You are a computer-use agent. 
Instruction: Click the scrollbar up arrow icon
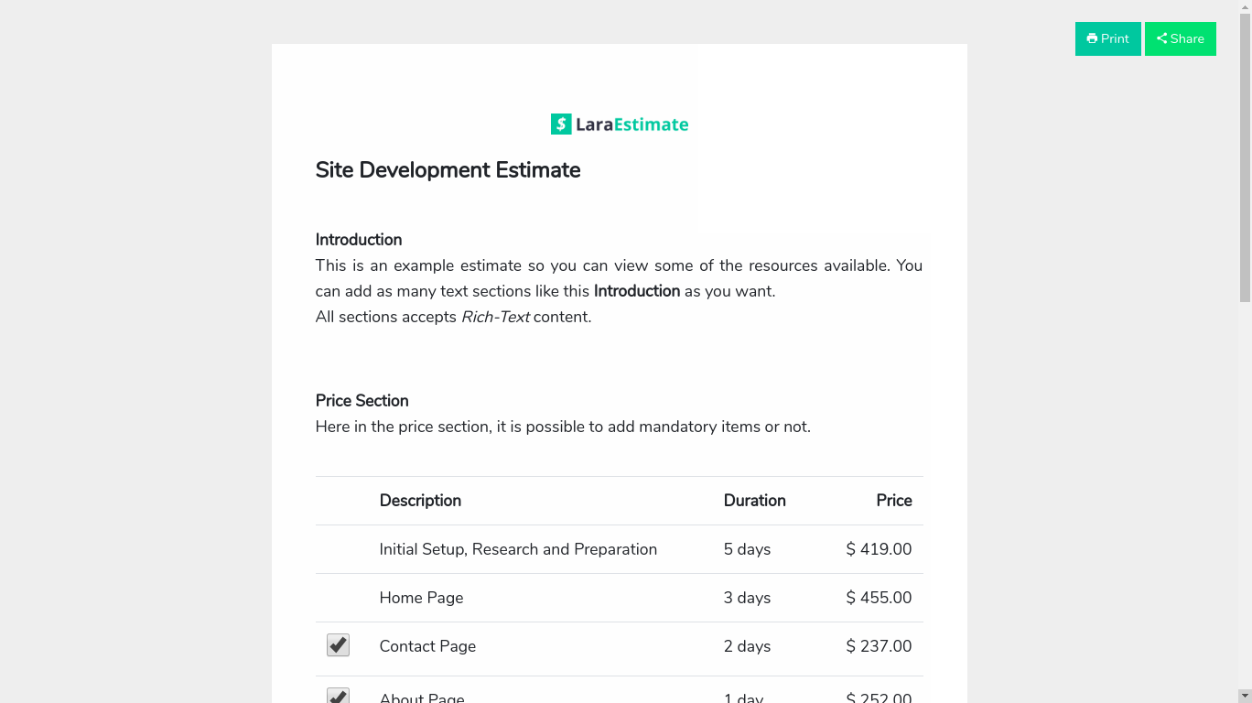click(x=1245, y=7)
